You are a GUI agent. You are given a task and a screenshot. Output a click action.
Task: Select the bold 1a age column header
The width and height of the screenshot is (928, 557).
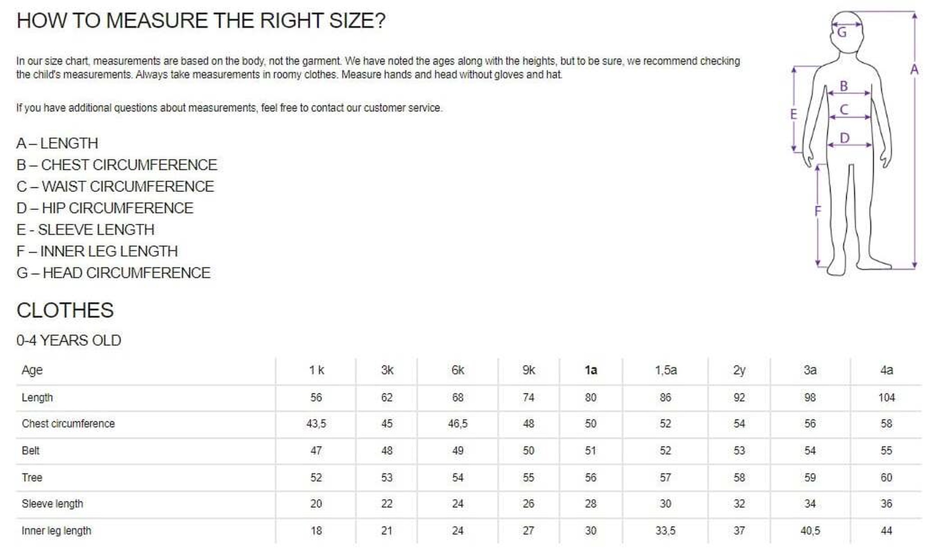590,370
